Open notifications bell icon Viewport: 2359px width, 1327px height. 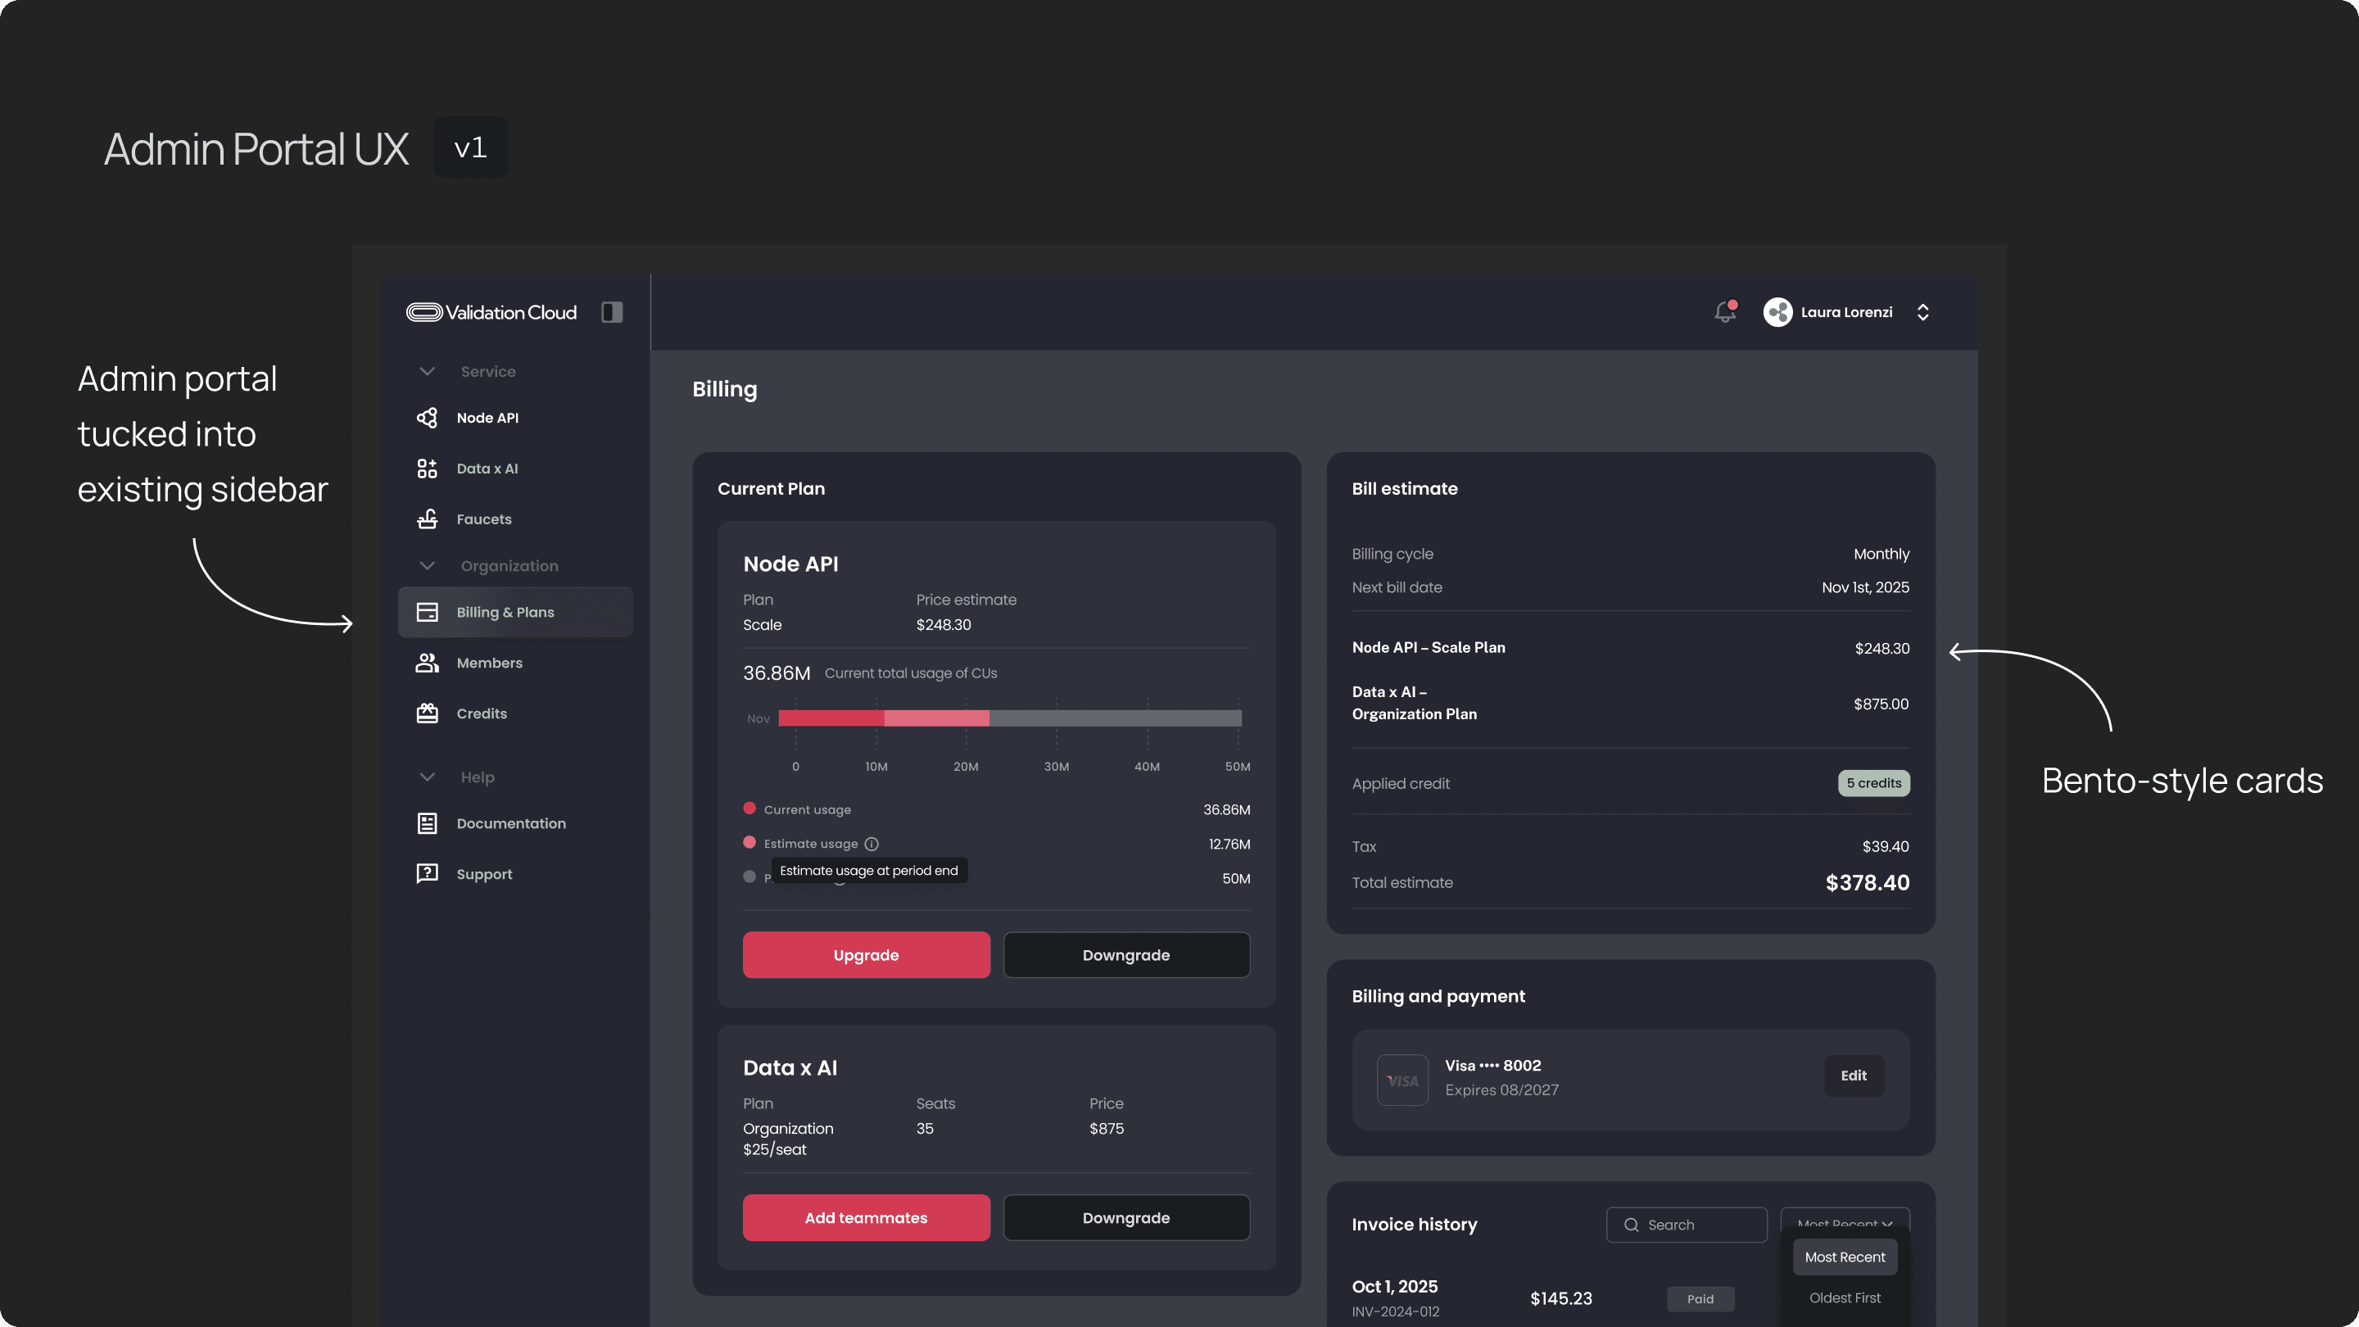click(1724, 312)
